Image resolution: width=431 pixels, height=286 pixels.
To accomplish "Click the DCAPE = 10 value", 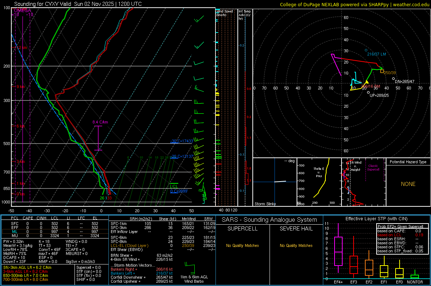I will [x=14, y=258].
